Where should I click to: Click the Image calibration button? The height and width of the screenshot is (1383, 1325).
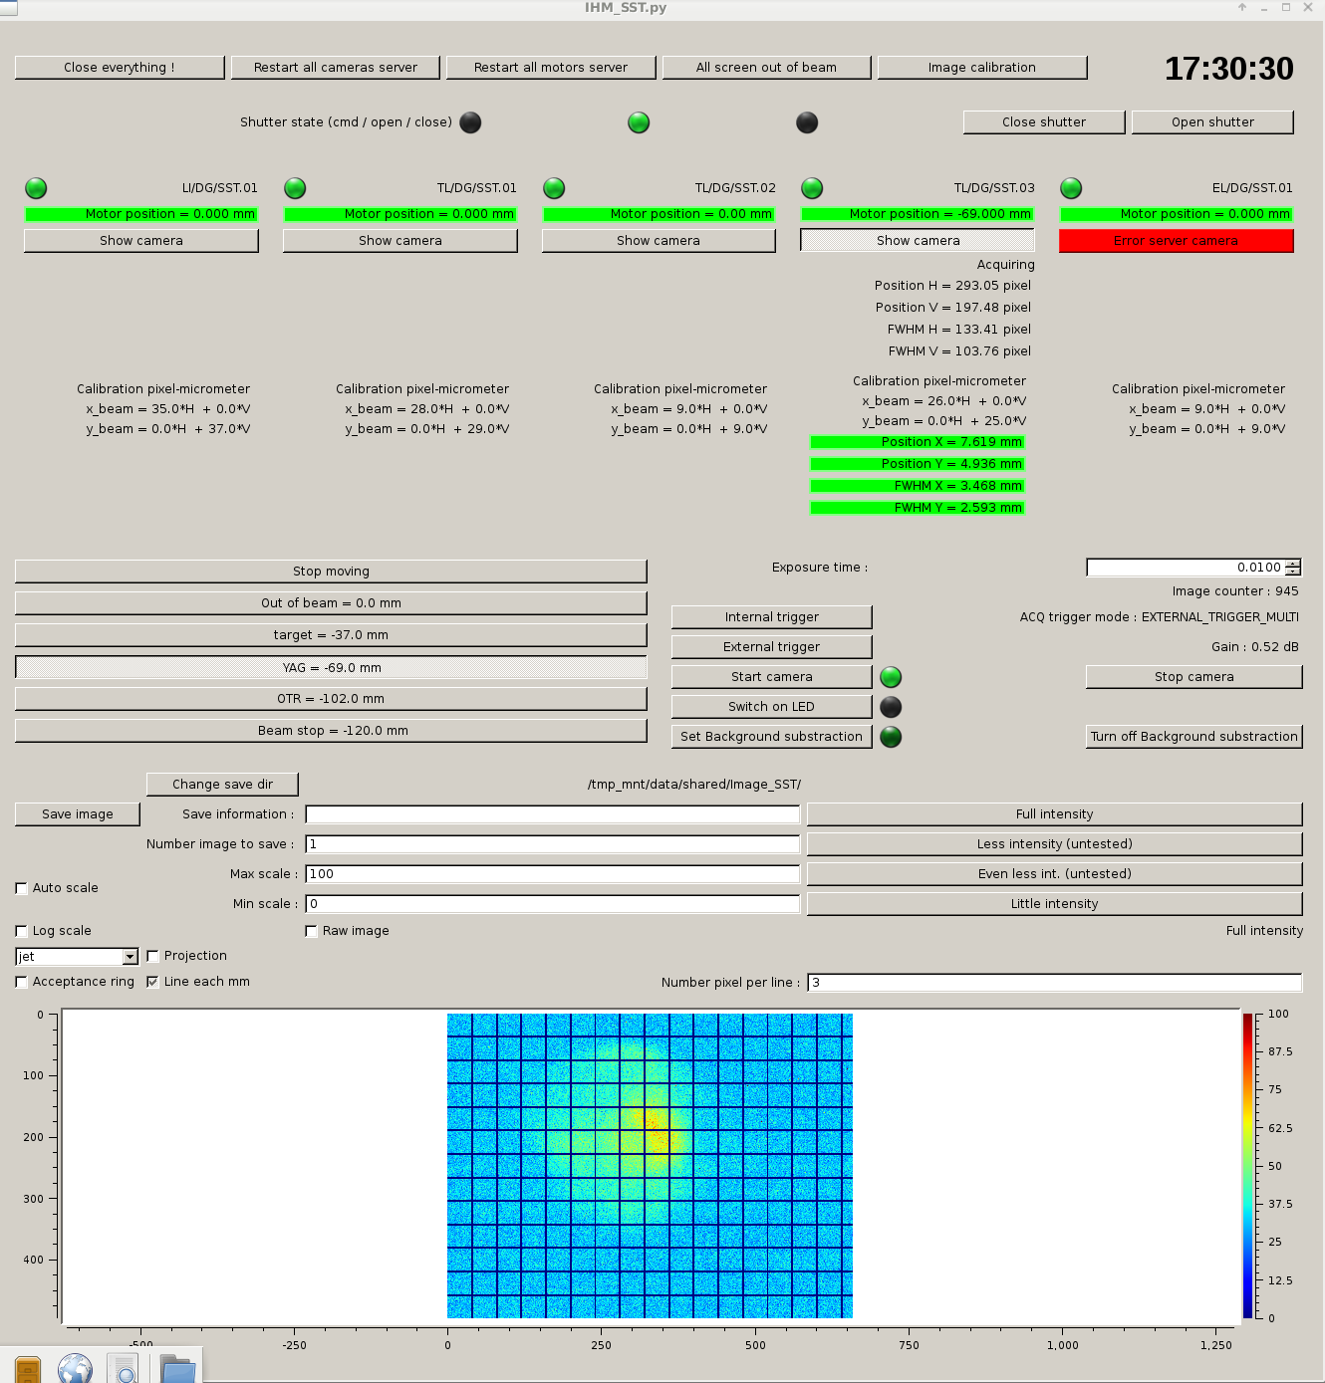coord(981,68)
